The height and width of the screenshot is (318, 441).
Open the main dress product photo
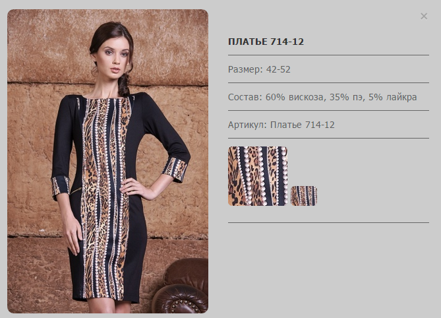(x=107, y=161)
